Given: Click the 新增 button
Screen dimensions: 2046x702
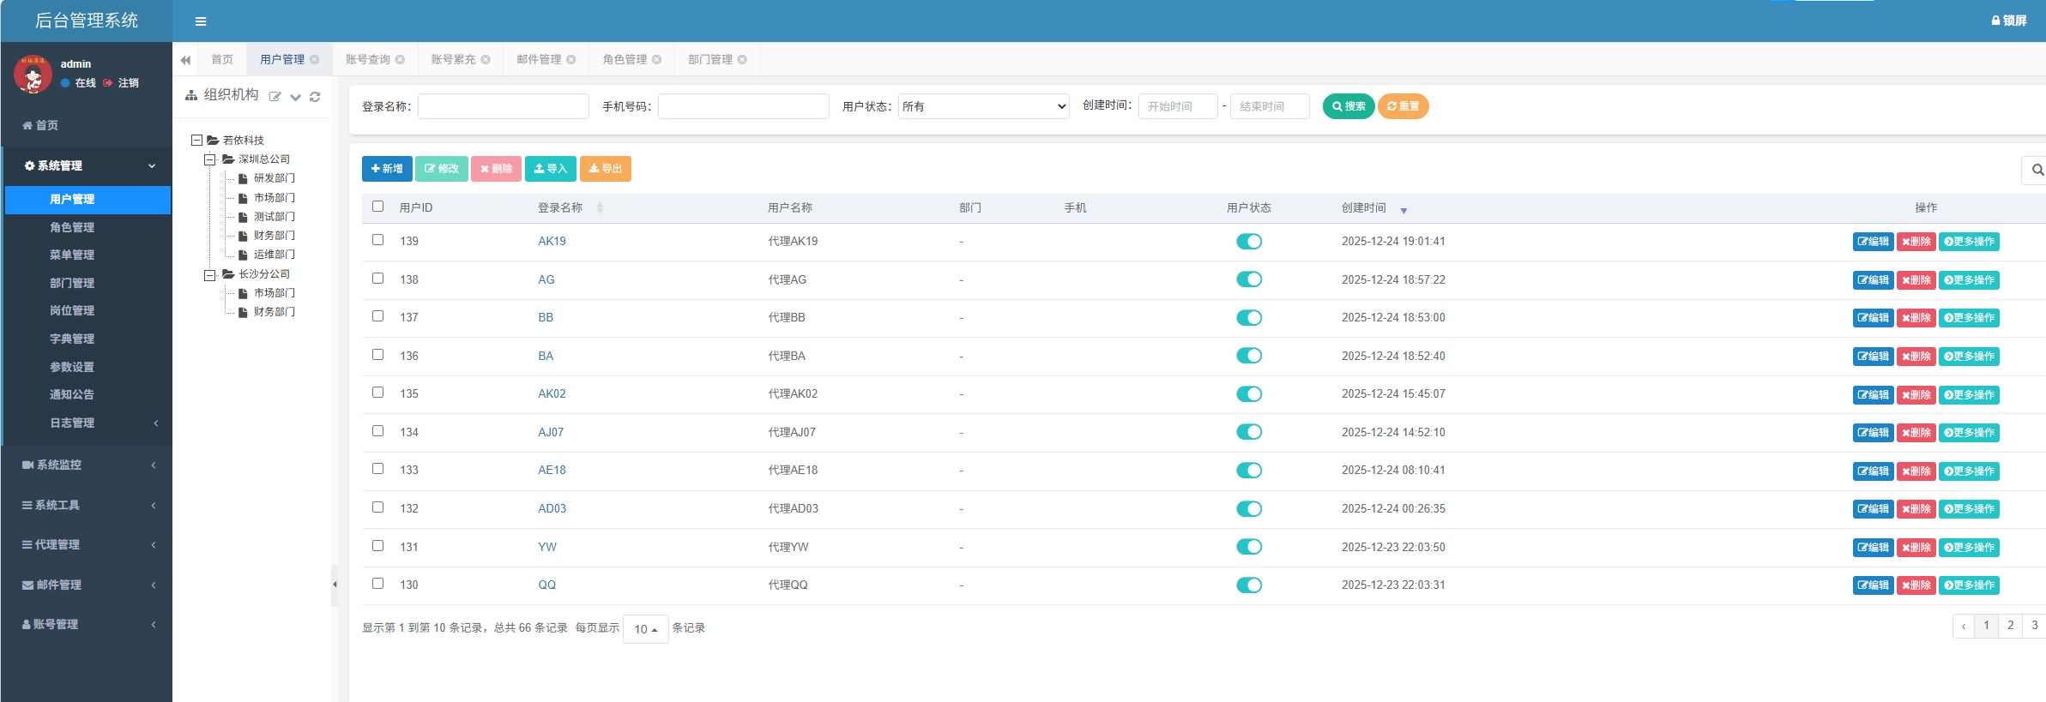Looking at the screenshot, I should [x=387, y=169].
